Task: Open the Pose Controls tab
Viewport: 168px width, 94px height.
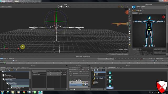Action: (x=94, y=68)
